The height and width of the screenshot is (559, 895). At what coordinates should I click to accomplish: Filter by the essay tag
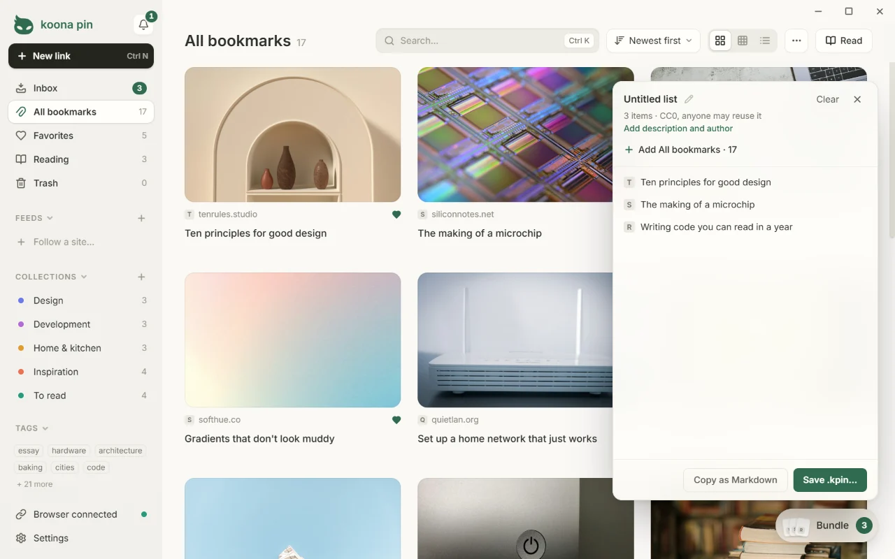pyautogui.click(x=29, y=451)
